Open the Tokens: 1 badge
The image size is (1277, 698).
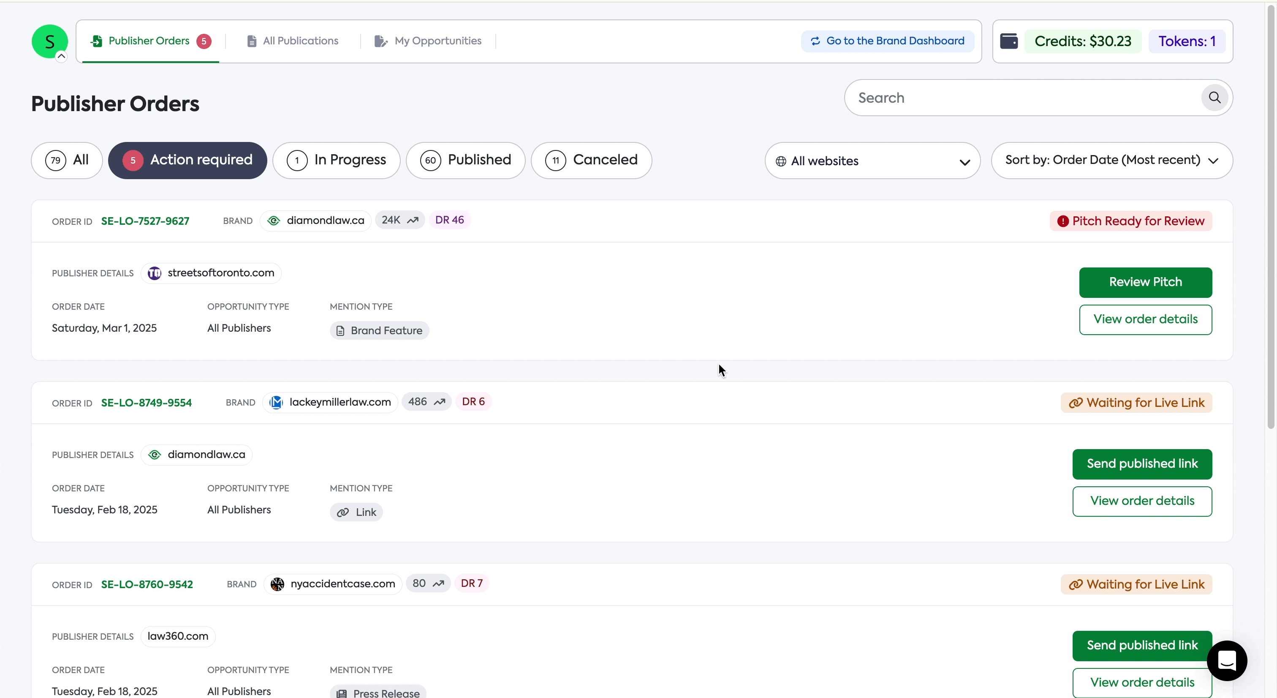pos(1187,41)
